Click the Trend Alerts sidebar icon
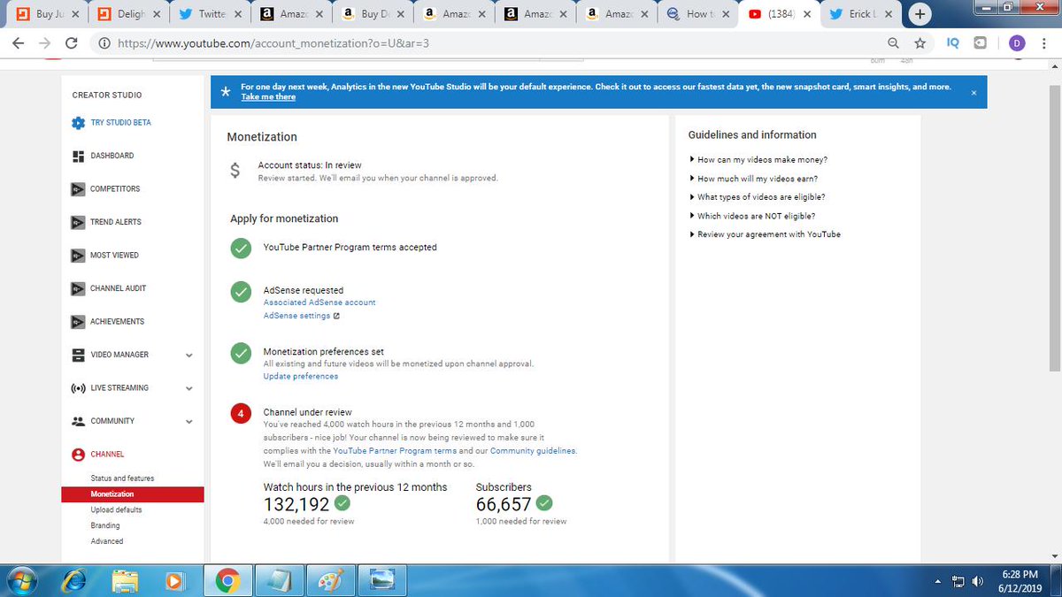Image resolution: width=1062 pixels, height=597 pixels. tap(78, 222)
